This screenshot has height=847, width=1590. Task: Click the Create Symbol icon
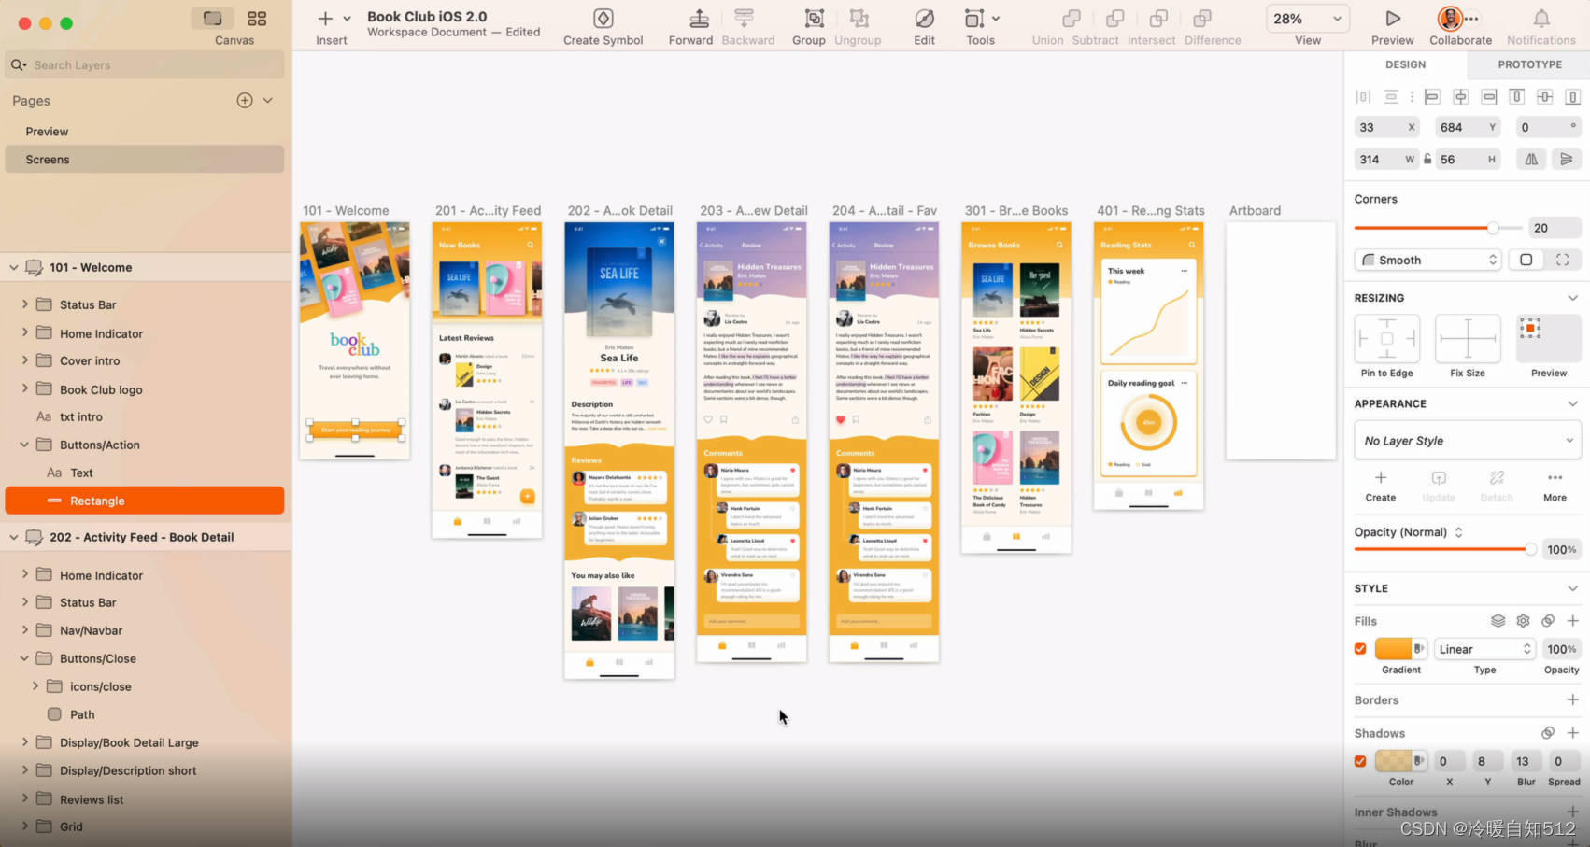pyautogui.click(x=603, y=19)
